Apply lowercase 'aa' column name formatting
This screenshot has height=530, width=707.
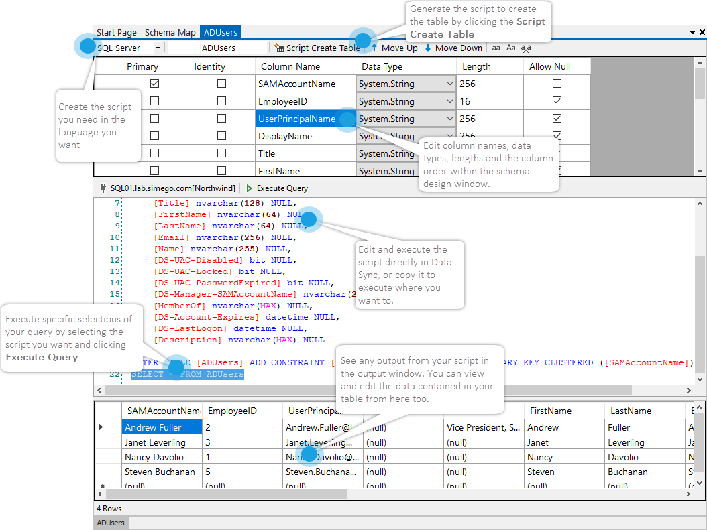point(496,48)
